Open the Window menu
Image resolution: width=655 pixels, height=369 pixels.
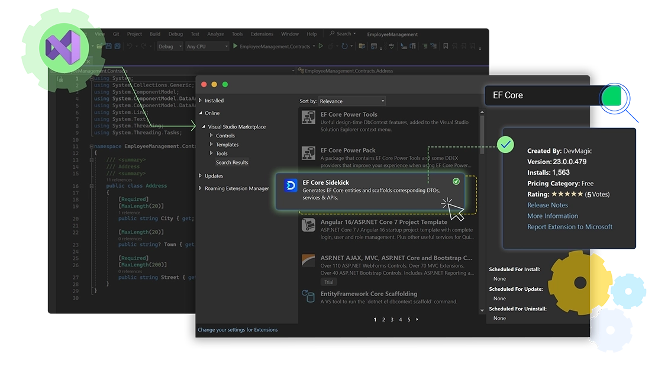tap(290, 34)
